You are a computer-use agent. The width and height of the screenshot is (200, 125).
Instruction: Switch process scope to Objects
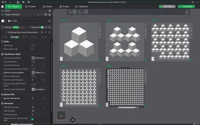point(22,27)
